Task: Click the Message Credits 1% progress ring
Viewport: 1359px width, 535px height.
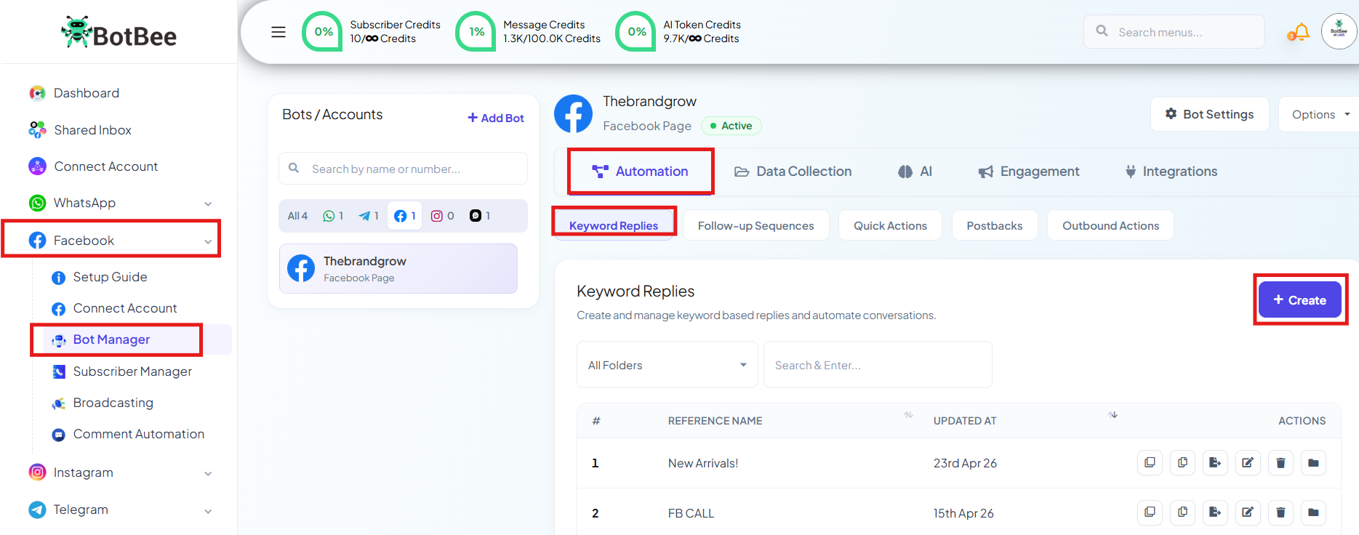Action: click(x=476, y=32)
